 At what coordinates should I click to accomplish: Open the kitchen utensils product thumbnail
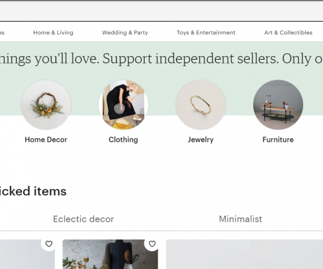[x=110, y=254]
